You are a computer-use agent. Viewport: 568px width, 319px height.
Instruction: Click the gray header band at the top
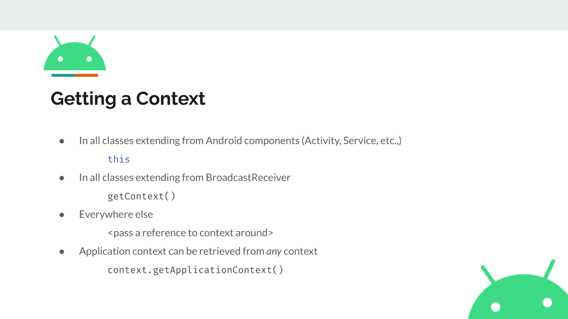pyautogui.click(x=284, y=15)
